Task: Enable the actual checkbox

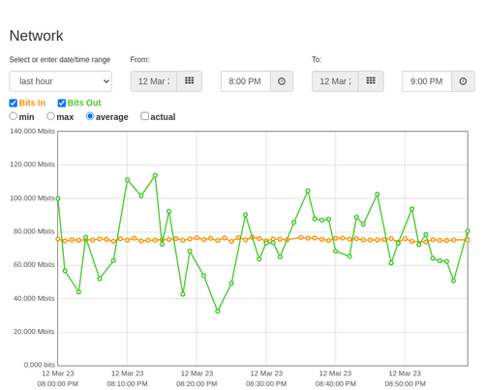Action: (145, 116)
